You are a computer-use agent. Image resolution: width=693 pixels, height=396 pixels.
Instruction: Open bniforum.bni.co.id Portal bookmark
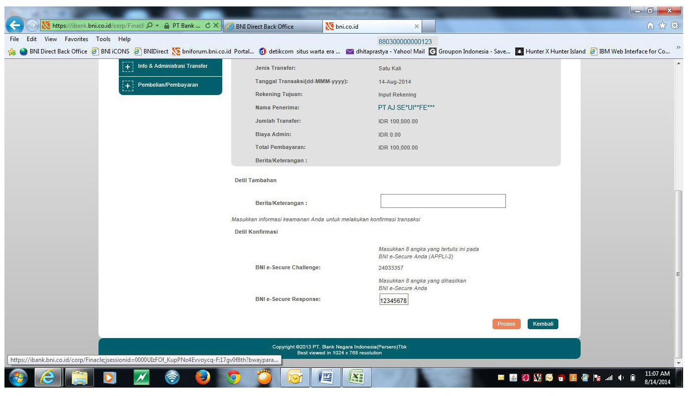213,51
